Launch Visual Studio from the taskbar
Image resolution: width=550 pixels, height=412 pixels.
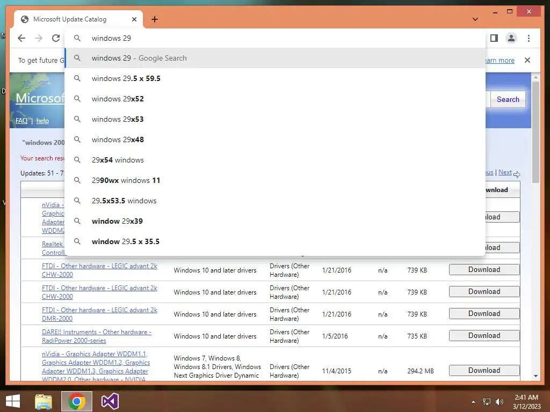coord(110,401)
